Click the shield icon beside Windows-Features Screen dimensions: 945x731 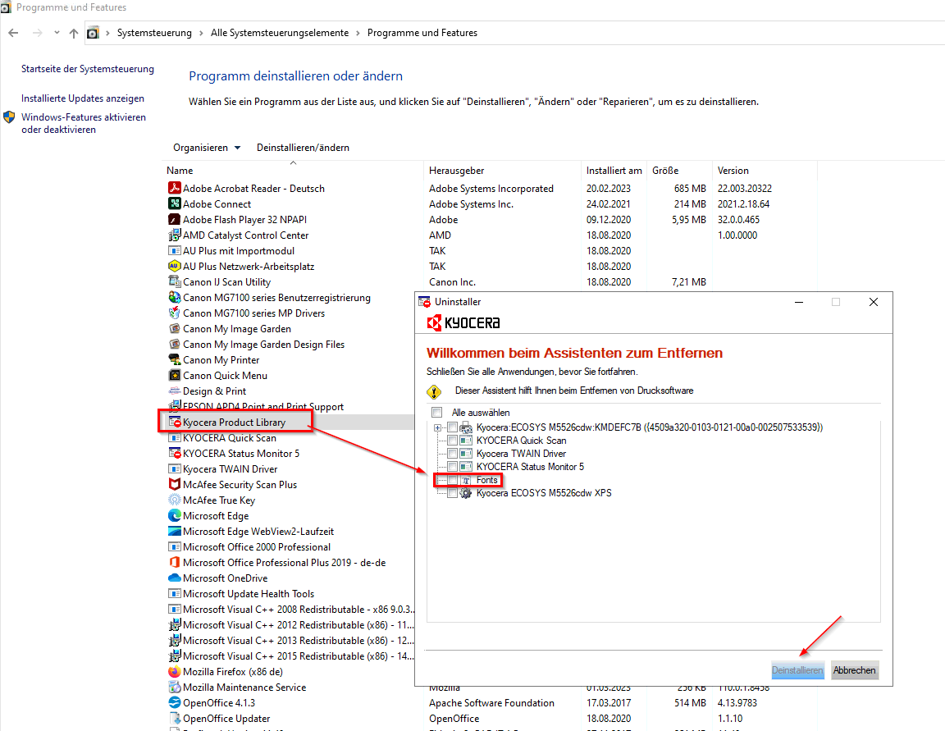[9, 117]
